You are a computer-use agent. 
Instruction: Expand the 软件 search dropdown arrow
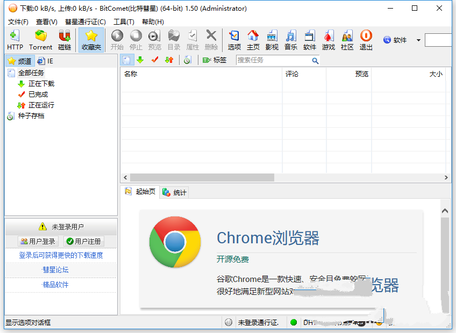418,40
